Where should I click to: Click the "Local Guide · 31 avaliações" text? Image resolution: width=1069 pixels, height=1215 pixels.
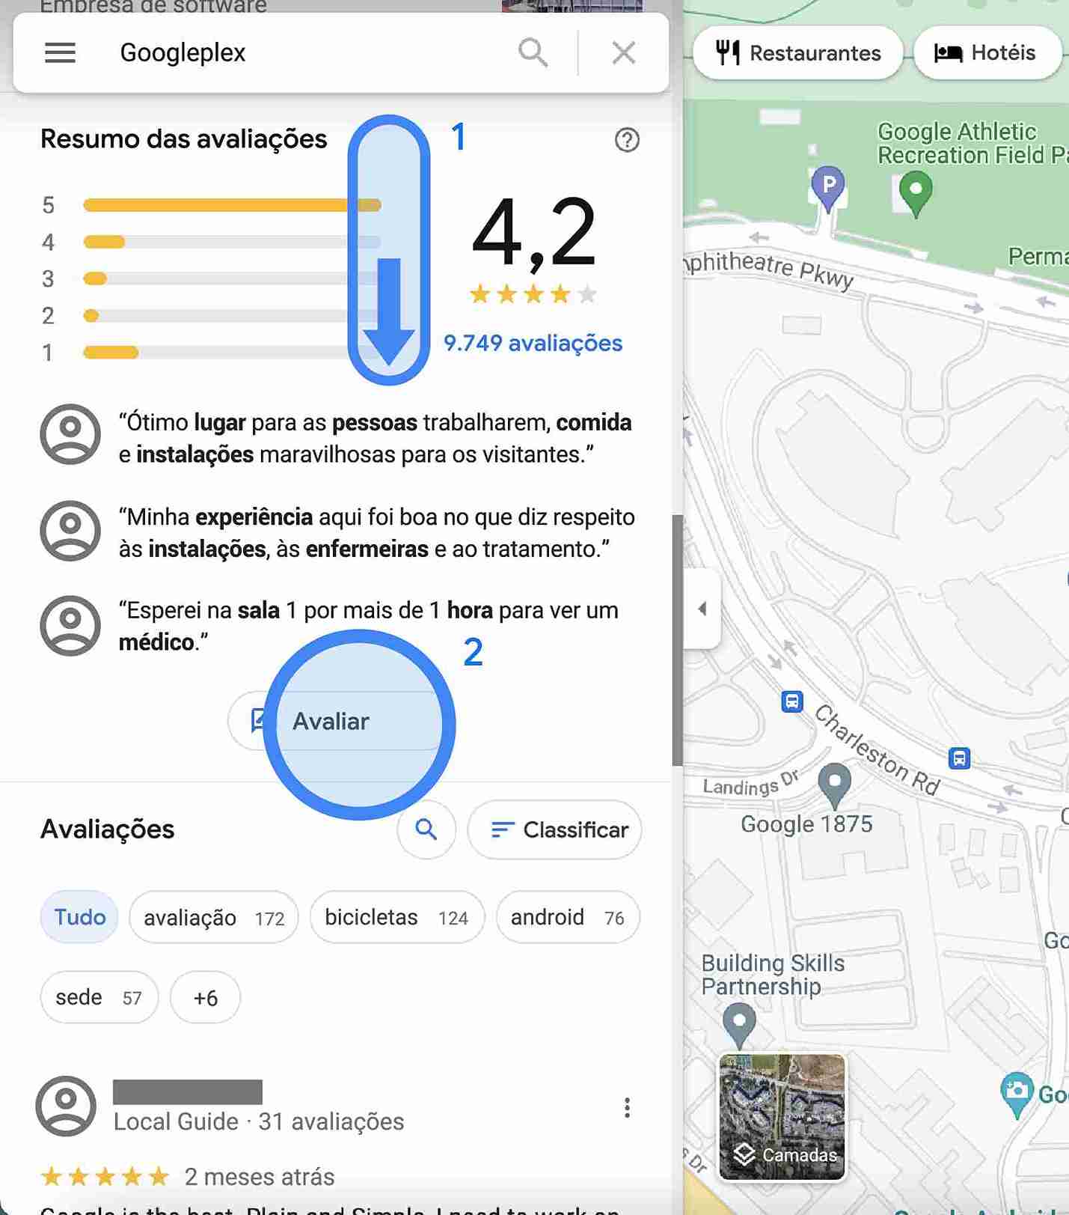tap(259, 1121)
